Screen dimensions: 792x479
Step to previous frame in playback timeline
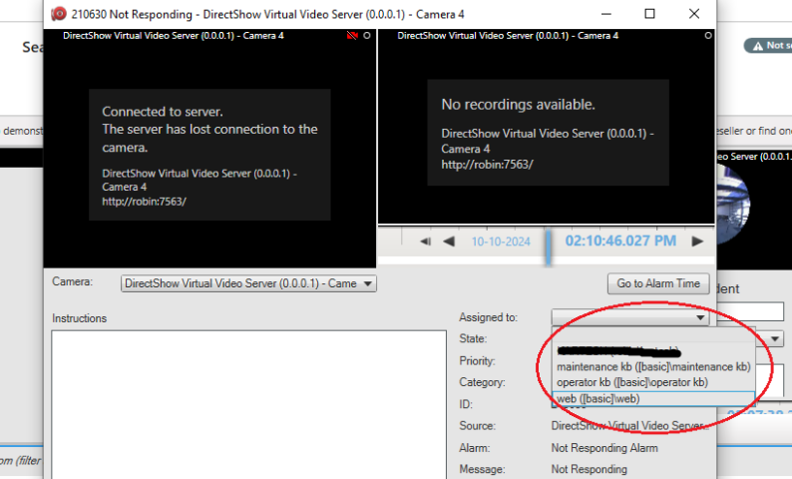tap(426, 240)
